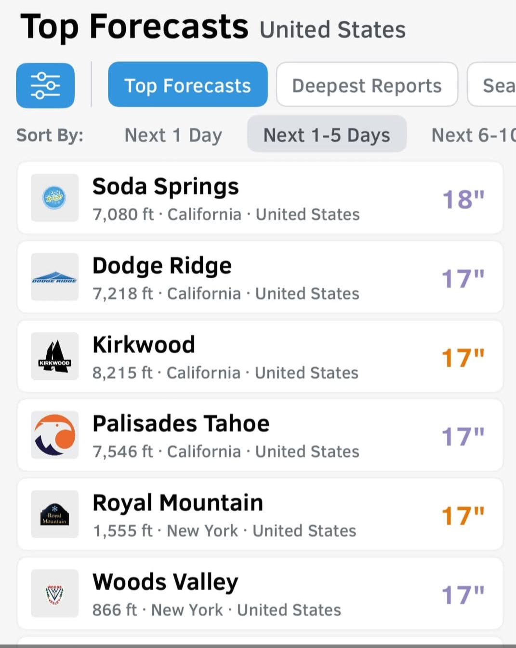Switch to the Deepest Reports tab
The width and height of the screenshot is (516, 648).
367,85
